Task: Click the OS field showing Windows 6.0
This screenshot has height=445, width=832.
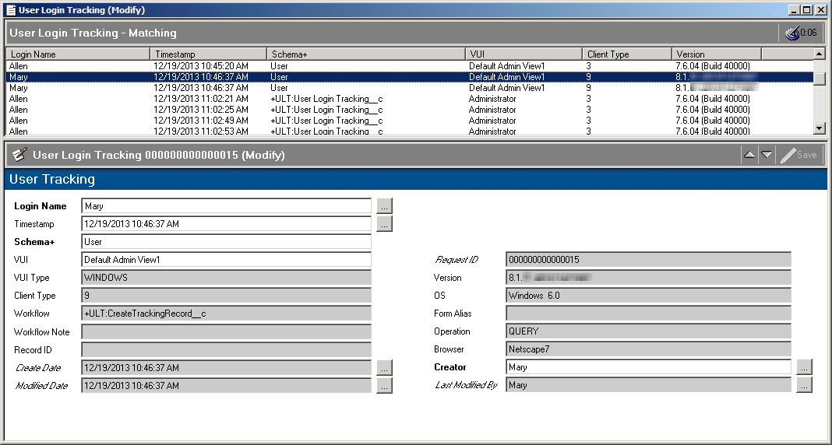Action: click(x=648, y=296)
